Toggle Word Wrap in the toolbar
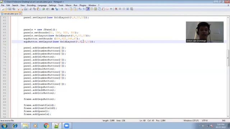This screenshot has width=230, height=129. click(80, 9)
